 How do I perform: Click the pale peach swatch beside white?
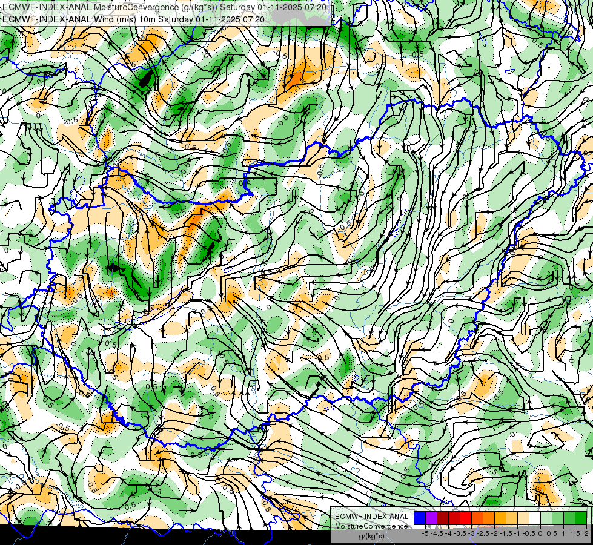tap(523, 518)
